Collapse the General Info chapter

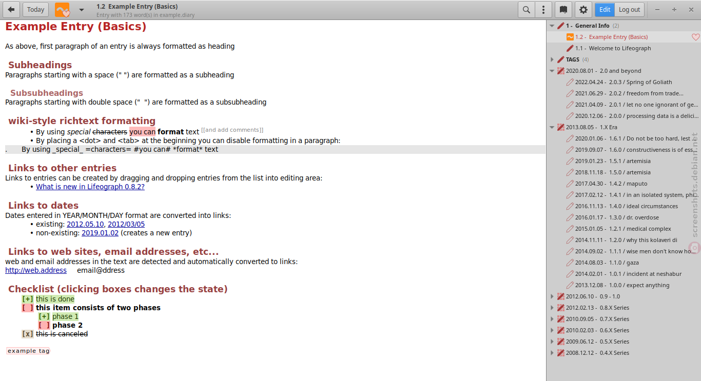coord(552,26)
